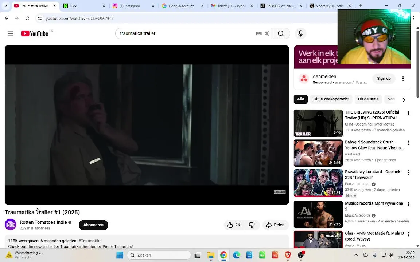
Task: Open the Windows Start menu
Action: tap(120, 255)
